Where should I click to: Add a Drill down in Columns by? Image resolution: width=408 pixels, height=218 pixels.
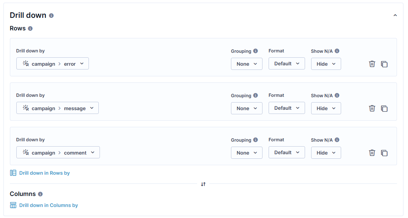click(44, 205)
